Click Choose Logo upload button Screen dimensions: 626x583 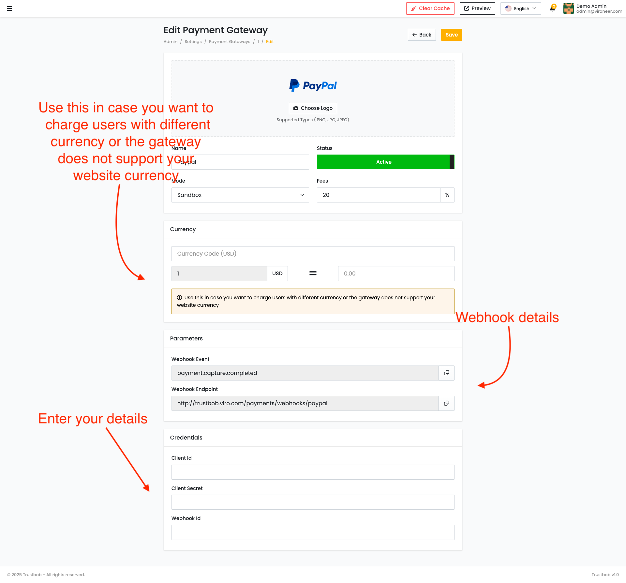[313, 108]
